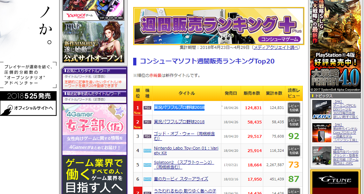This screenshot has width=364, height=194.
Task: Open Nintendo Labo Toy-Con 01 link
Action: tap(186, 150)
